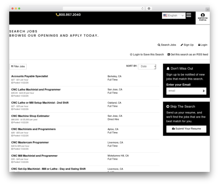Click the funnel icon in Filter Jobs

12,66
